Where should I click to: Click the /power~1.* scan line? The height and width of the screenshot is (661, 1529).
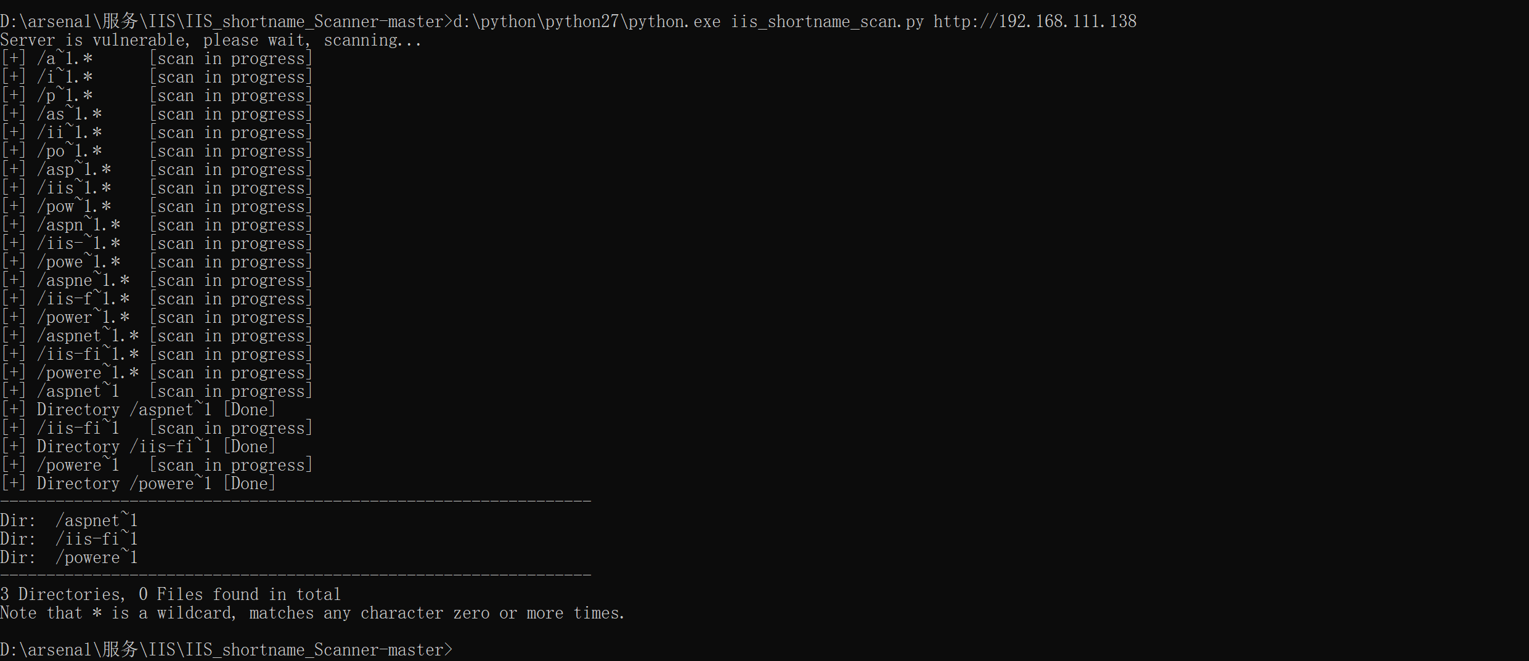tap(157, 318)
